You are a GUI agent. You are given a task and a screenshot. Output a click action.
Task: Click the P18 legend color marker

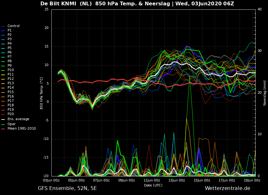[3, 106]
